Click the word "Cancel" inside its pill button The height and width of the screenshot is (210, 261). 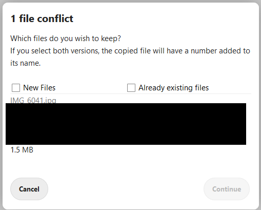point(29,189)
